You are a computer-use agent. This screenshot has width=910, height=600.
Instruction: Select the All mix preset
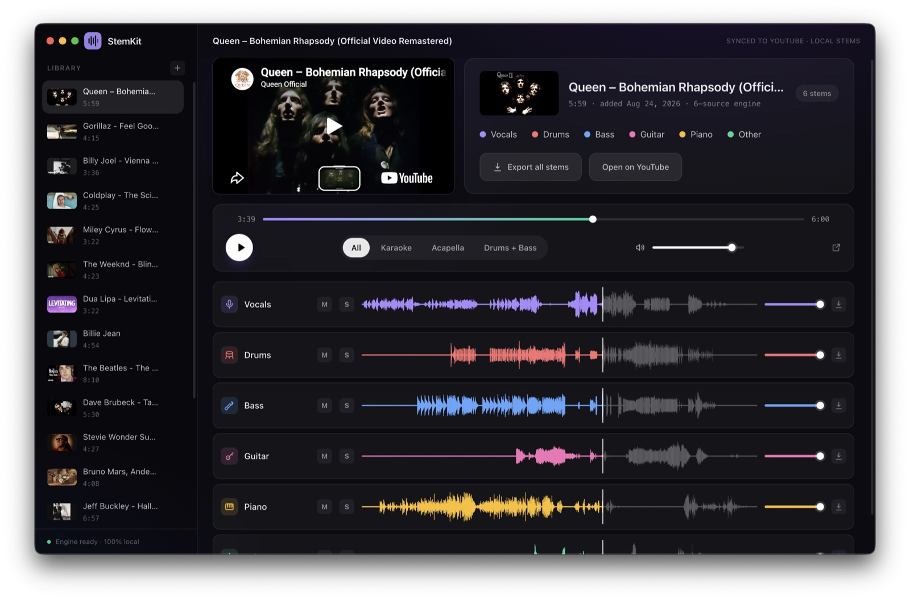coord(356,248)
